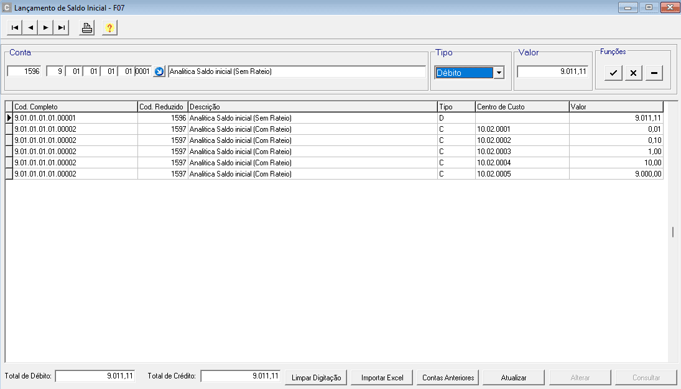Remove entry with minus function button
This screenshot has height=389, width=681.
tap(654, 73)
